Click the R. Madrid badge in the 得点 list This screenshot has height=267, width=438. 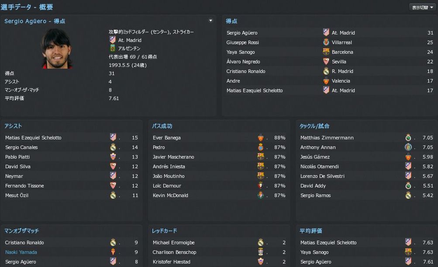pos(326,71)
